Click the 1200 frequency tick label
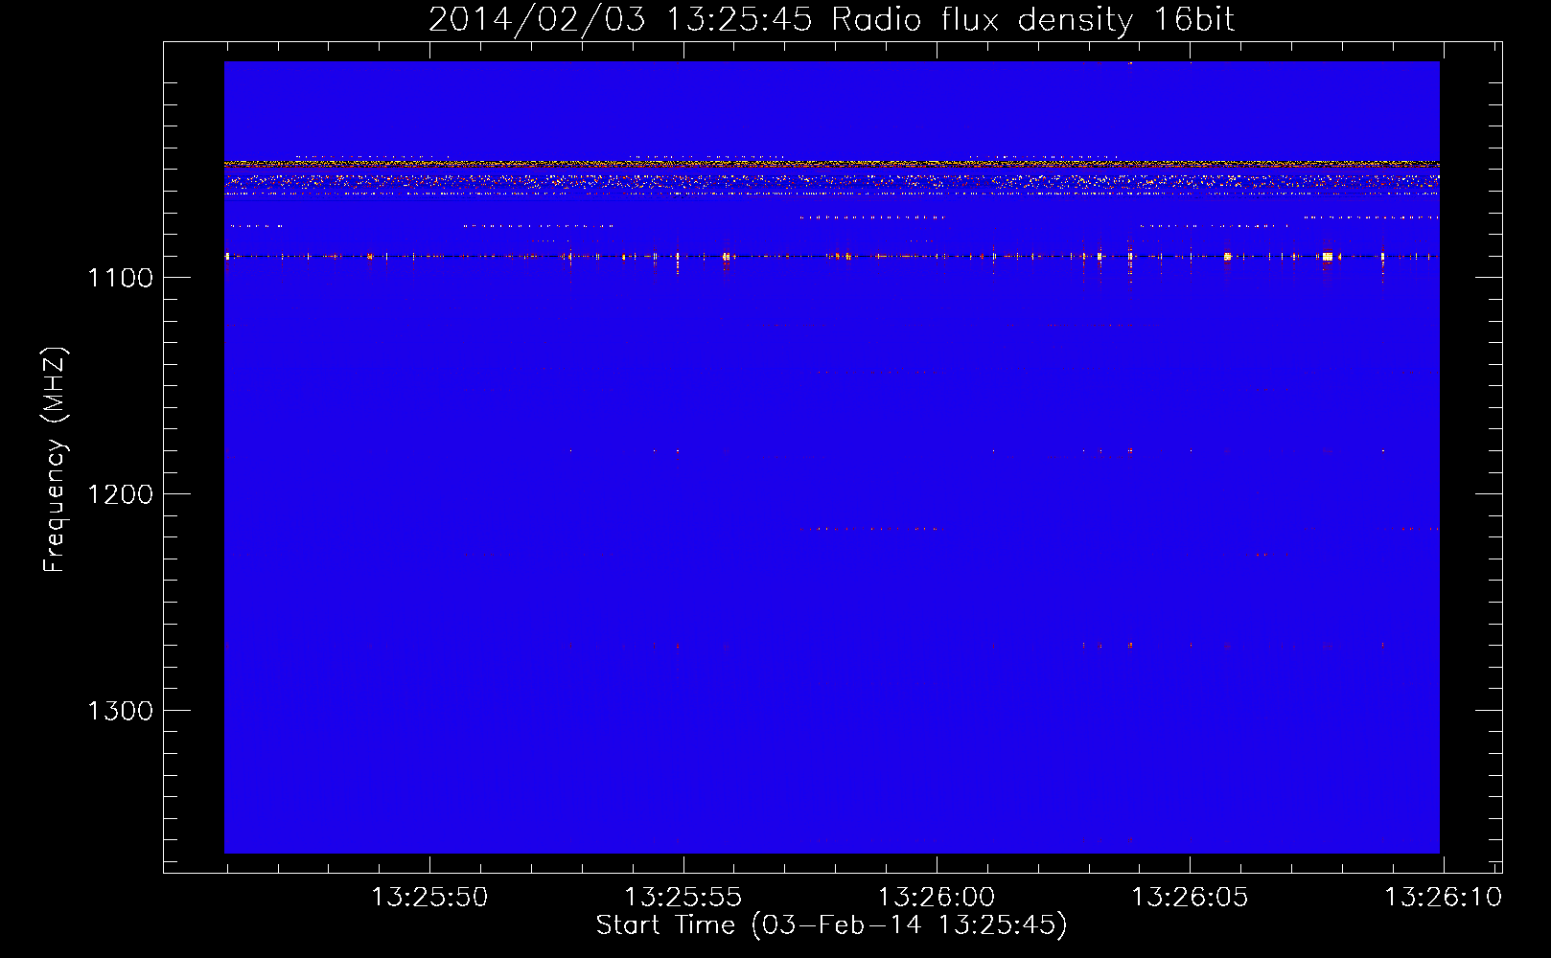This screenshot has width=1551, height=958. click(x=120, y=494)
